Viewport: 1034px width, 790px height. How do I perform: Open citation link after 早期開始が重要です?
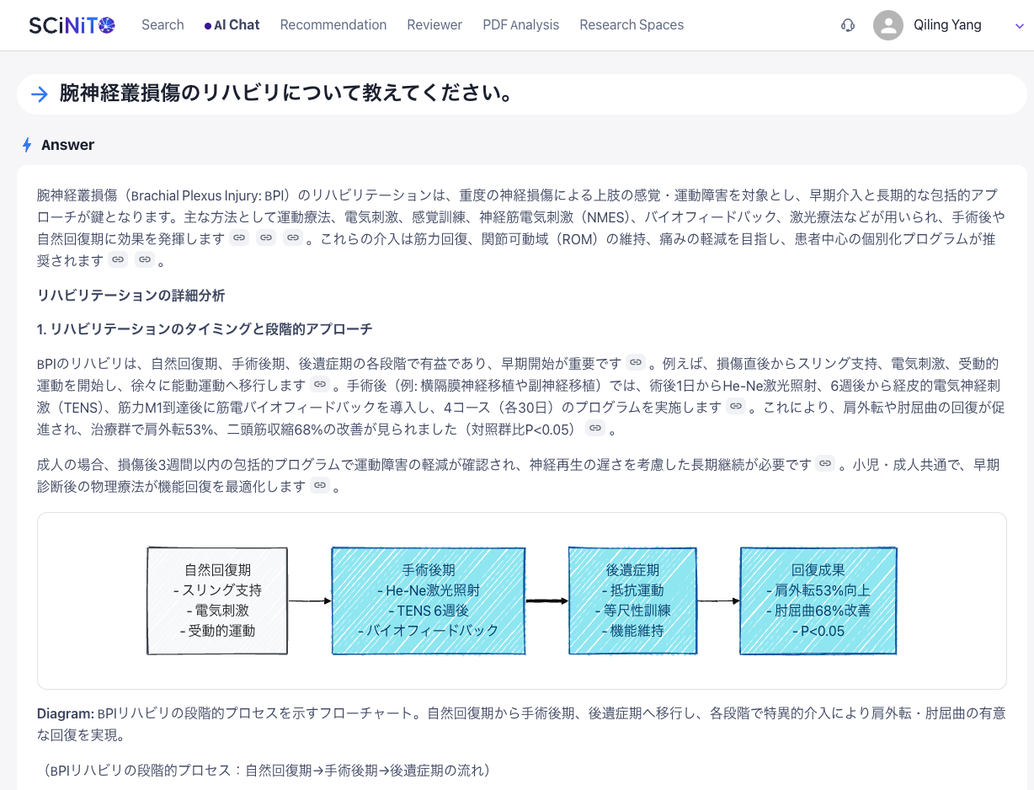[637, 363]
